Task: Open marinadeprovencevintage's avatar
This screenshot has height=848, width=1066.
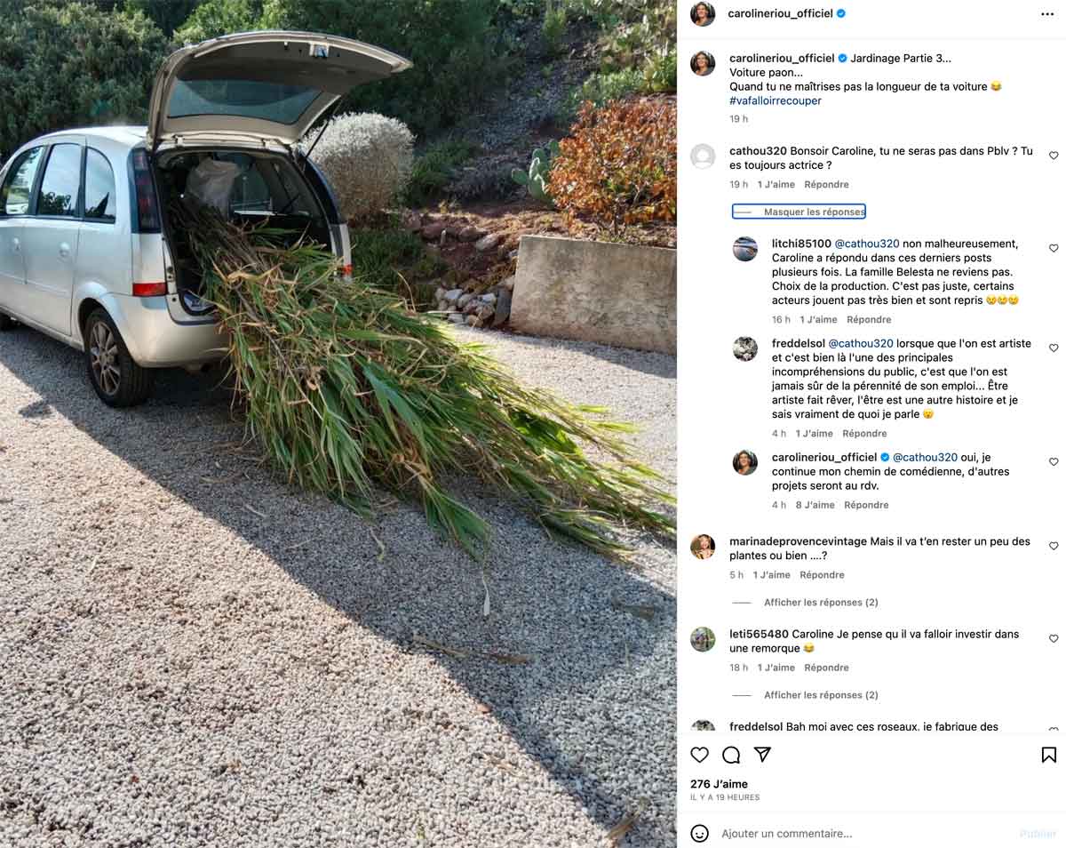Action: pyautogui.click(x=703, y=547)
